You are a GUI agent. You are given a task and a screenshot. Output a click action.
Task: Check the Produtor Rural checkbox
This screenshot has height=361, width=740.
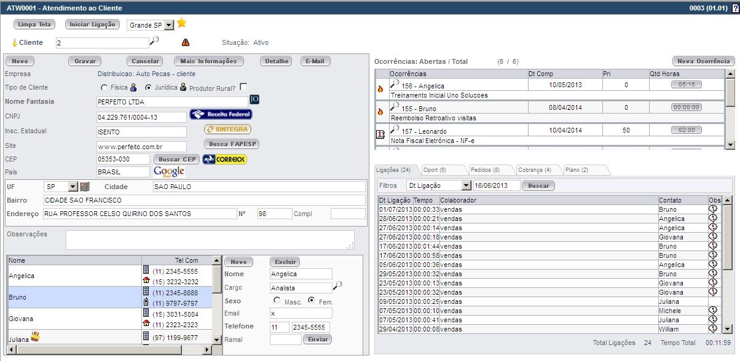(243, 87)
